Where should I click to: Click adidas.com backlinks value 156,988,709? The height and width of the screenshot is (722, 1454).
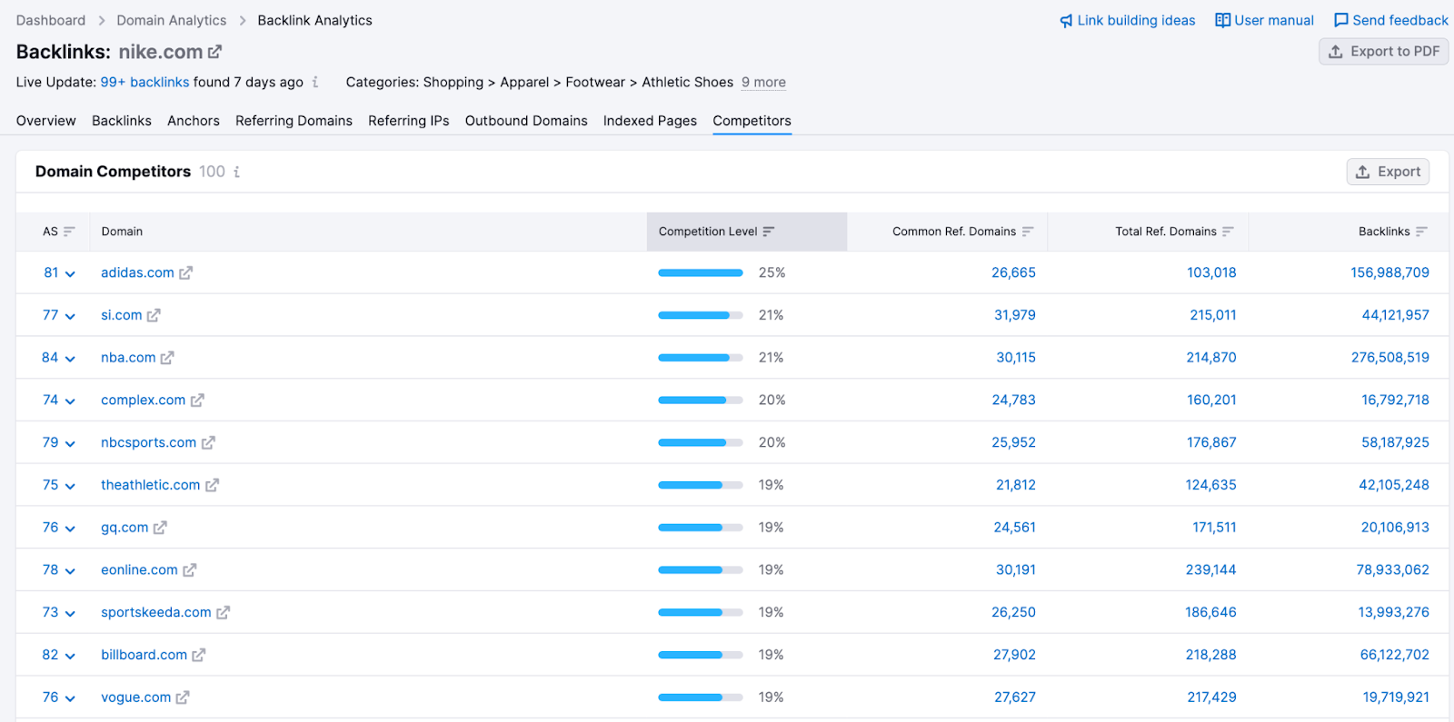1389,272
